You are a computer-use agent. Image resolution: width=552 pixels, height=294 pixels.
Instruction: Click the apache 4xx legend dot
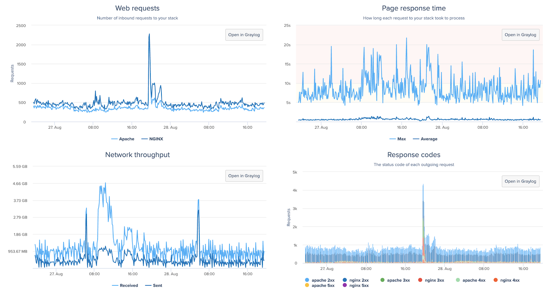coord(458,280)
